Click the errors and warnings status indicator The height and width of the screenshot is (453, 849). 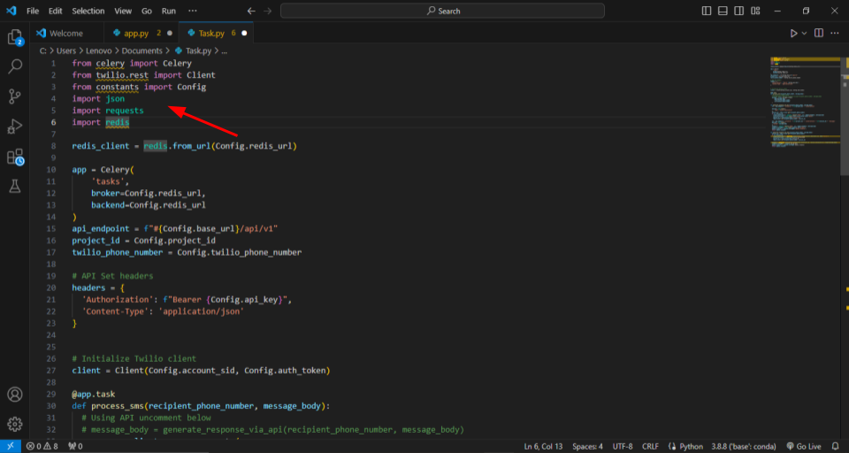[x=42, y=446]
